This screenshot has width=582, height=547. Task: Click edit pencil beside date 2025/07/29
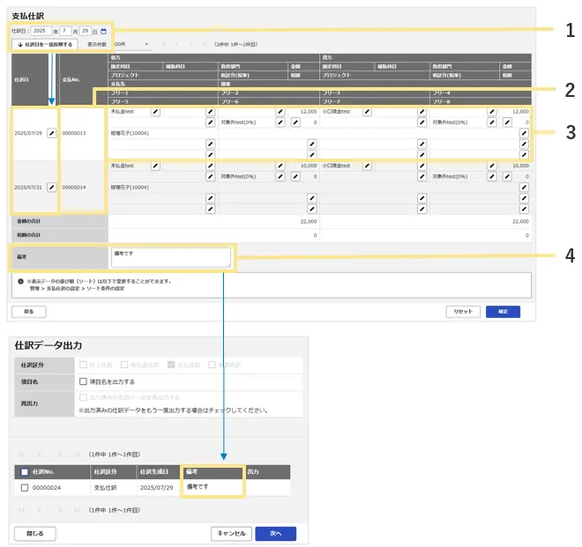pyautogui.click(x=51, y=132)
